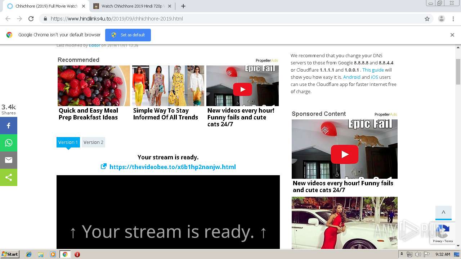This screenshot has height=259, width=461.
Task: Follow the Android app link
Action: coord(352,77)
